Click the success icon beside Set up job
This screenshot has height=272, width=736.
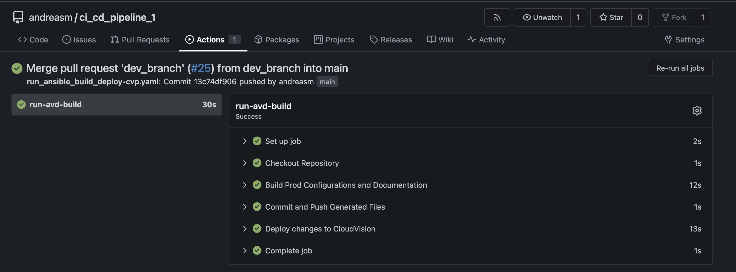(257, 141)
